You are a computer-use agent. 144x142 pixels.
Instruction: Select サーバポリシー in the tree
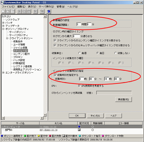17,32
